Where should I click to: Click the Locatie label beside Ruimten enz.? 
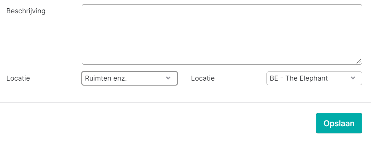coord(18,78)
